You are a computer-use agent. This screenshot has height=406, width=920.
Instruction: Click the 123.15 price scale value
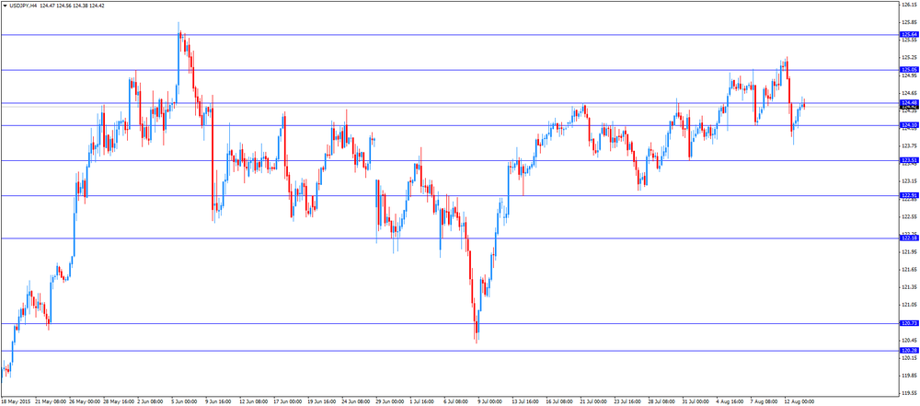tap(910, 181)
